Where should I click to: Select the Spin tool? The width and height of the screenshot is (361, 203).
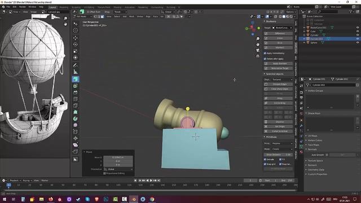pyautogui.click(x=75, y=118)
